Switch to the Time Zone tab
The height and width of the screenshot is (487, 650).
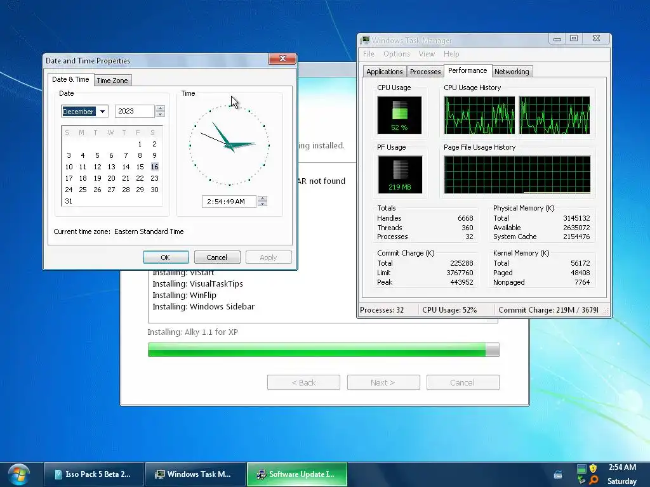click(112, 81)
